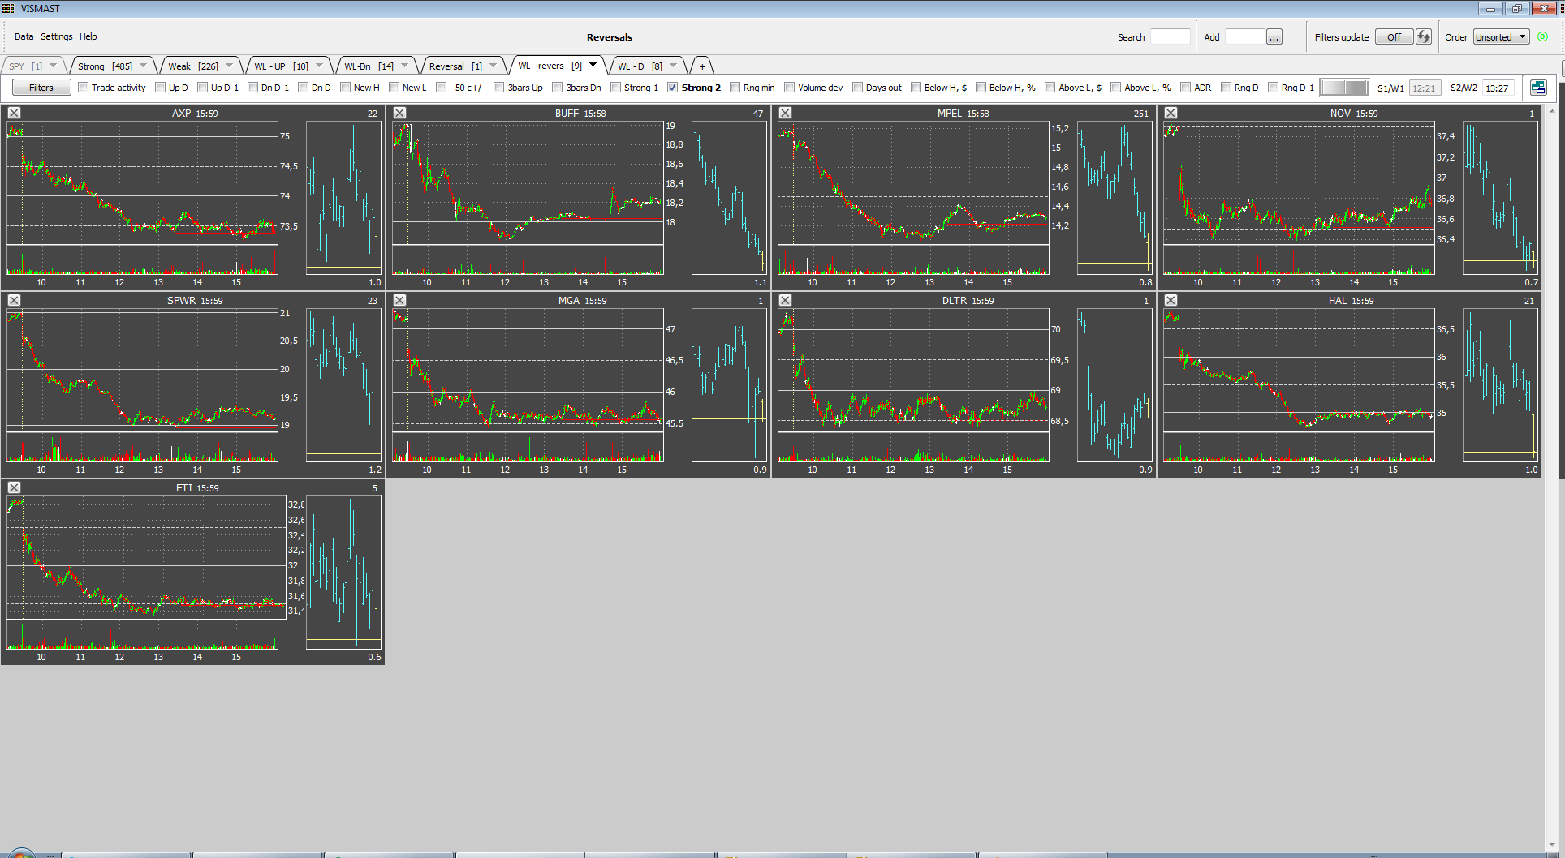Expand SPY tab dropdown arrow
This screenshot has width=1565, height=858.
[x=54, y=66]
